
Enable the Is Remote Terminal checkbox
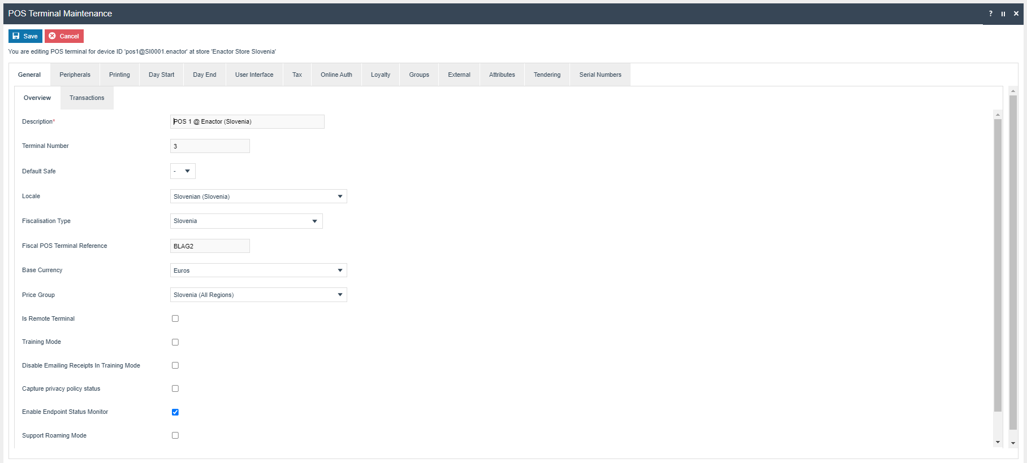click(175, 318)
